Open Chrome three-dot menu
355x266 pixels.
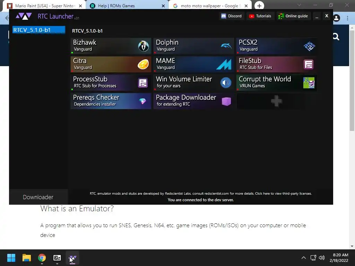coord(347,18)
